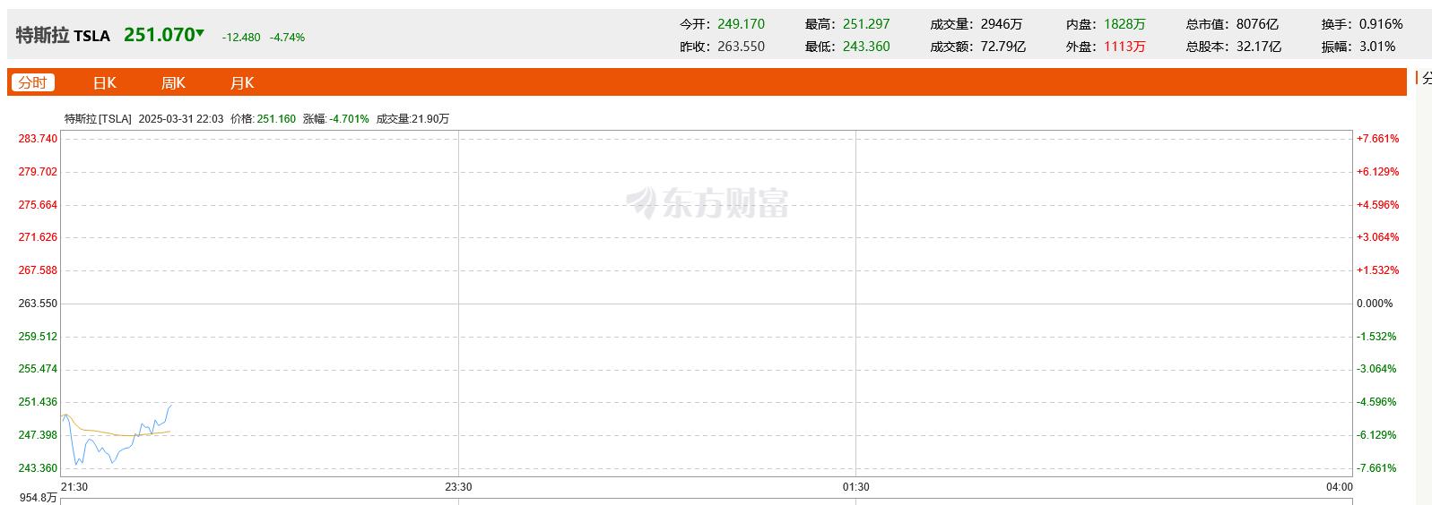Click the down arrow next to price 251.070
The width and height of the screenshot is (1432, 505).
tap(200, 34)
